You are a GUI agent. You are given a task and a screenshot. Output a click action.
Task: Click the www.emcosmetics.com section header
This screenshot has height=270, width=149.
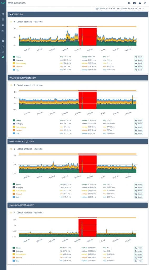[78, 205]
